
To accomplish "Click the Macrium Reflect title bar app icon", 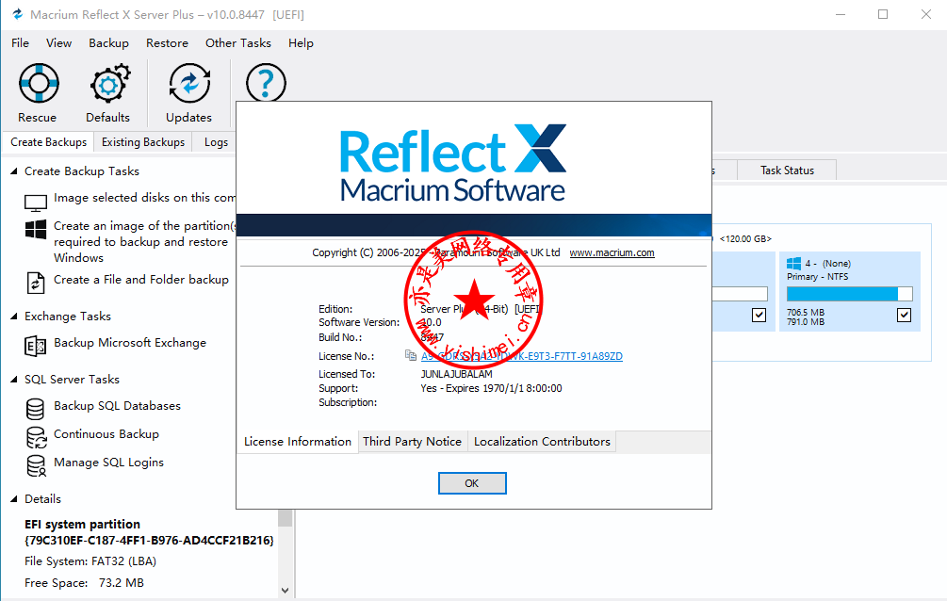I will [18, 14].
